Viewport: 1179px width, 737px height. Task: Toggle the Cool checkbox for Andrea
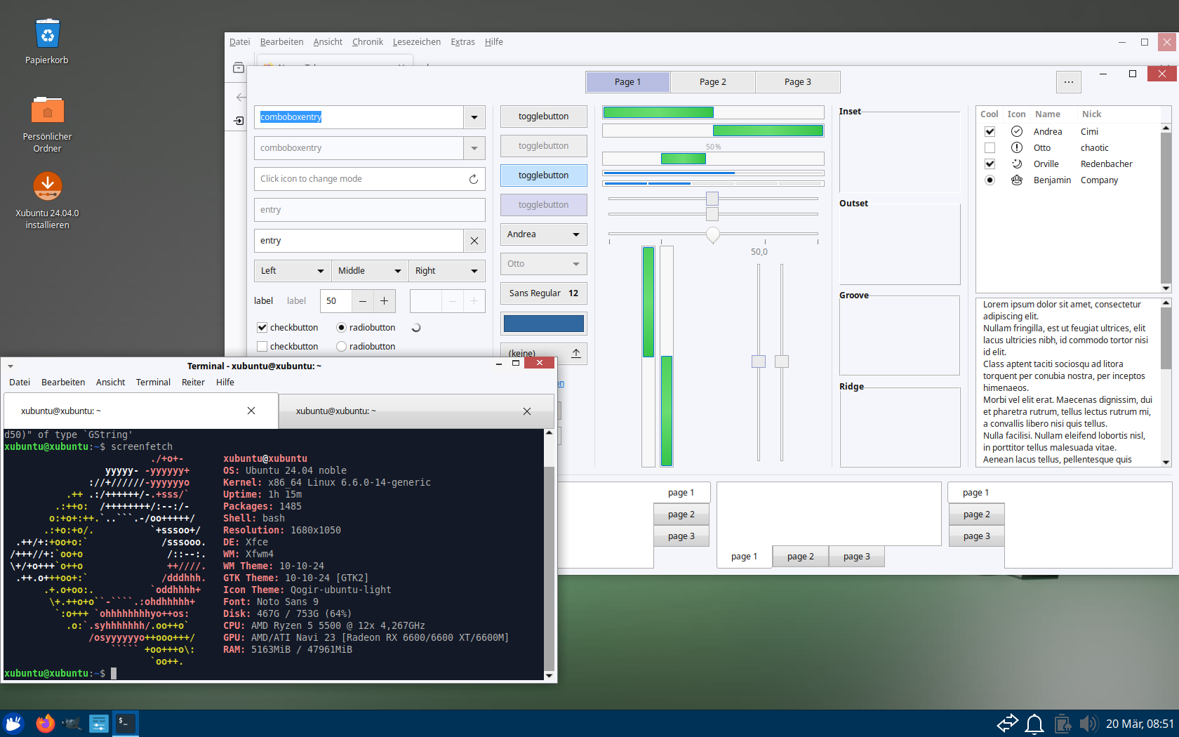[x=990, y=131]
